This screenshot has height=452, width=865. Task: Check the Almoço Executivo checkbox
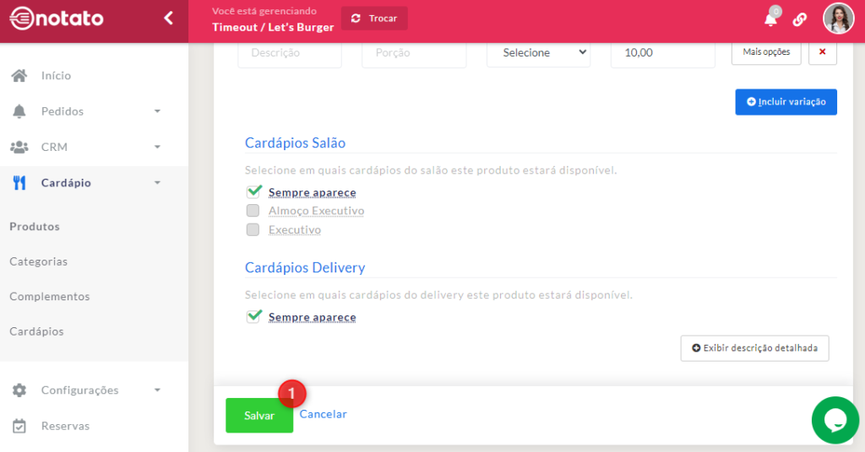pyautogui.click(x=253, y=211)
